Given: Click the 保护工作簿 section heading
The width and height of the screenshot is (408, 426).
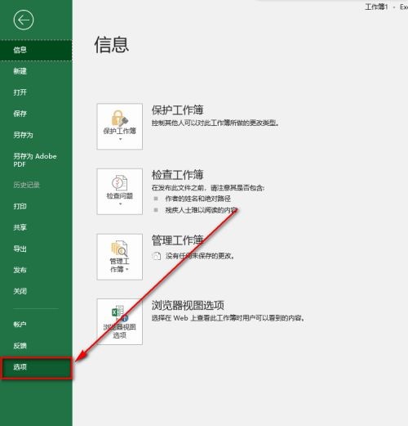Looking at the screenshot, I should 178,110.
